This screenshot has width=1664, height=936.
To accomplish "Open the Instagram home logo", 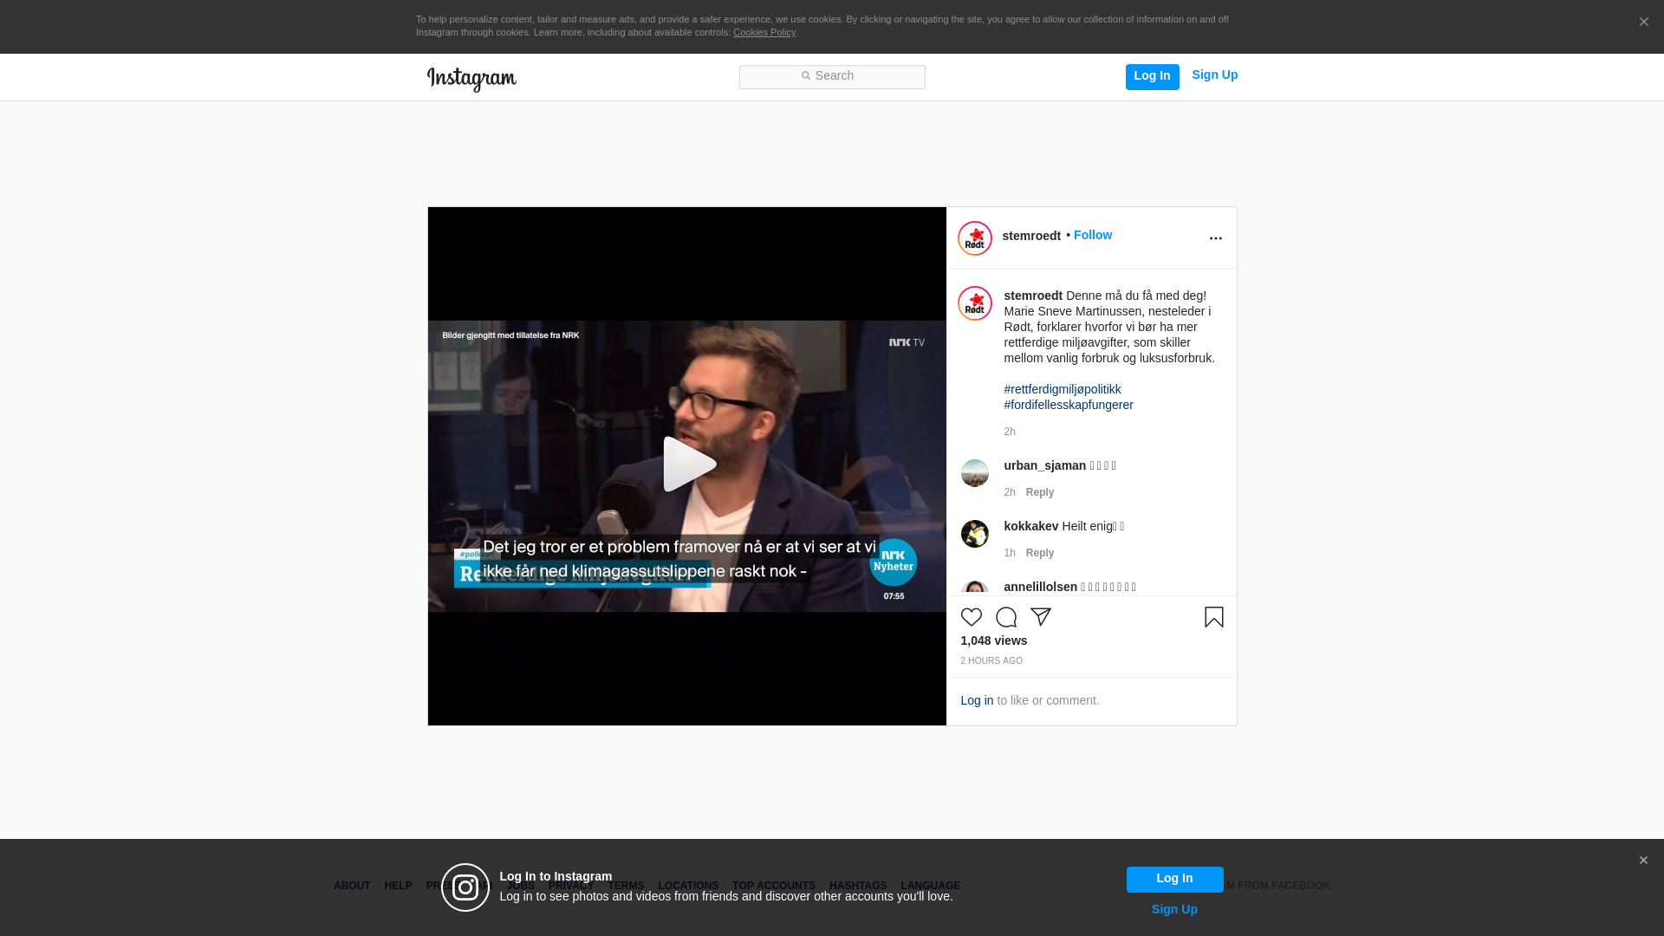I will point(471,79).
